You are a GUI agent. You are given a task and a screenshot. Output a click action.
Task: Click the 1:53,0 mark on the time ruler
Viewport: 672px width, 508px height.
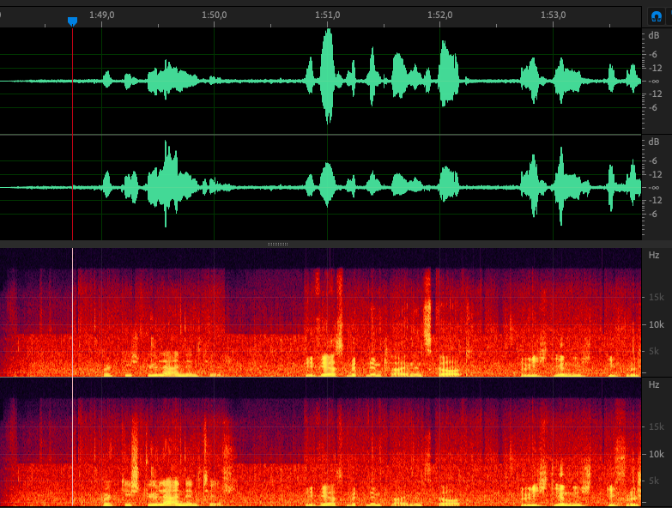coord(553,15)
